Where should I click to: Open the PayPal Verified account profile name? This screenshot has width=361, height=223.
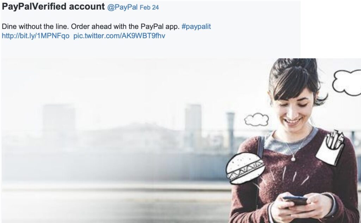[x=53, y=7]
